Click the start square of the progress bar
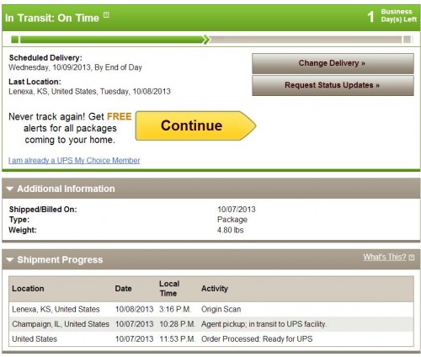Screen dimensions: 421x357 [x=15, y=40]
